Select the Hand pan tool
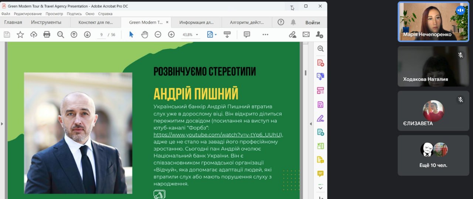Image resolution: width=473 pixels, height=199 pixels. coord(144,34)
